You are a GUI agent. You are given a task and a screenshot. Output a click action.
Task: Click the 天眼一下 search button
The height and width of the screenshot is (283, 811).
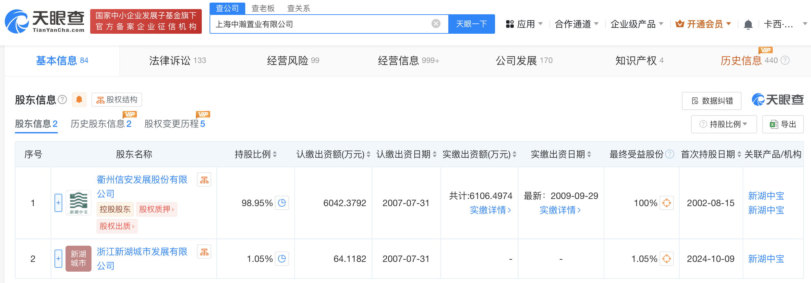472,24
